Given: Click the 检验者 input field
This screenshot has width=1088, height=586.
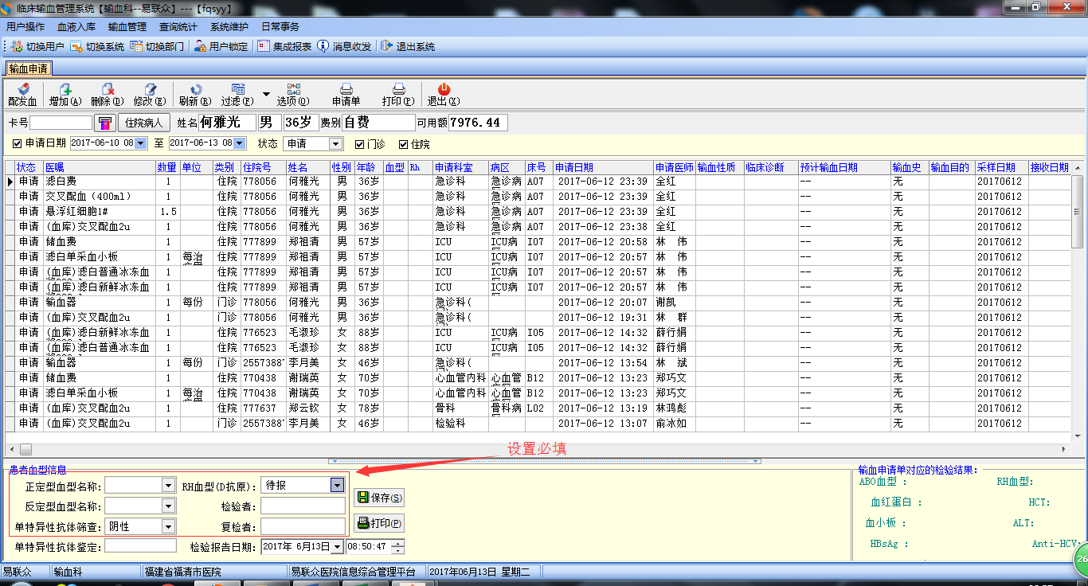Looking at the screenshot, I should pyautogui.click(x=303, y=506).
